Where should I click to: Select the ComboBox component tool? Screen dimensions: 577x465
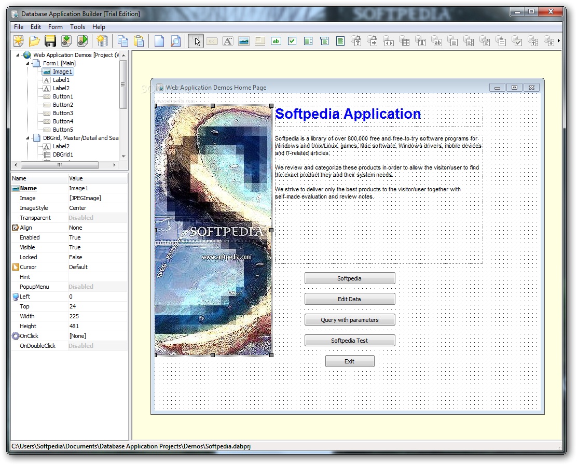click(324, 41)
